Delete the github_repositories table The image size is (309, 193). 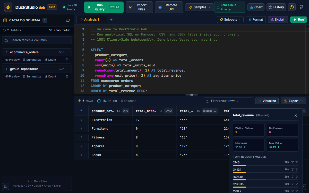[x=67, y=76]
